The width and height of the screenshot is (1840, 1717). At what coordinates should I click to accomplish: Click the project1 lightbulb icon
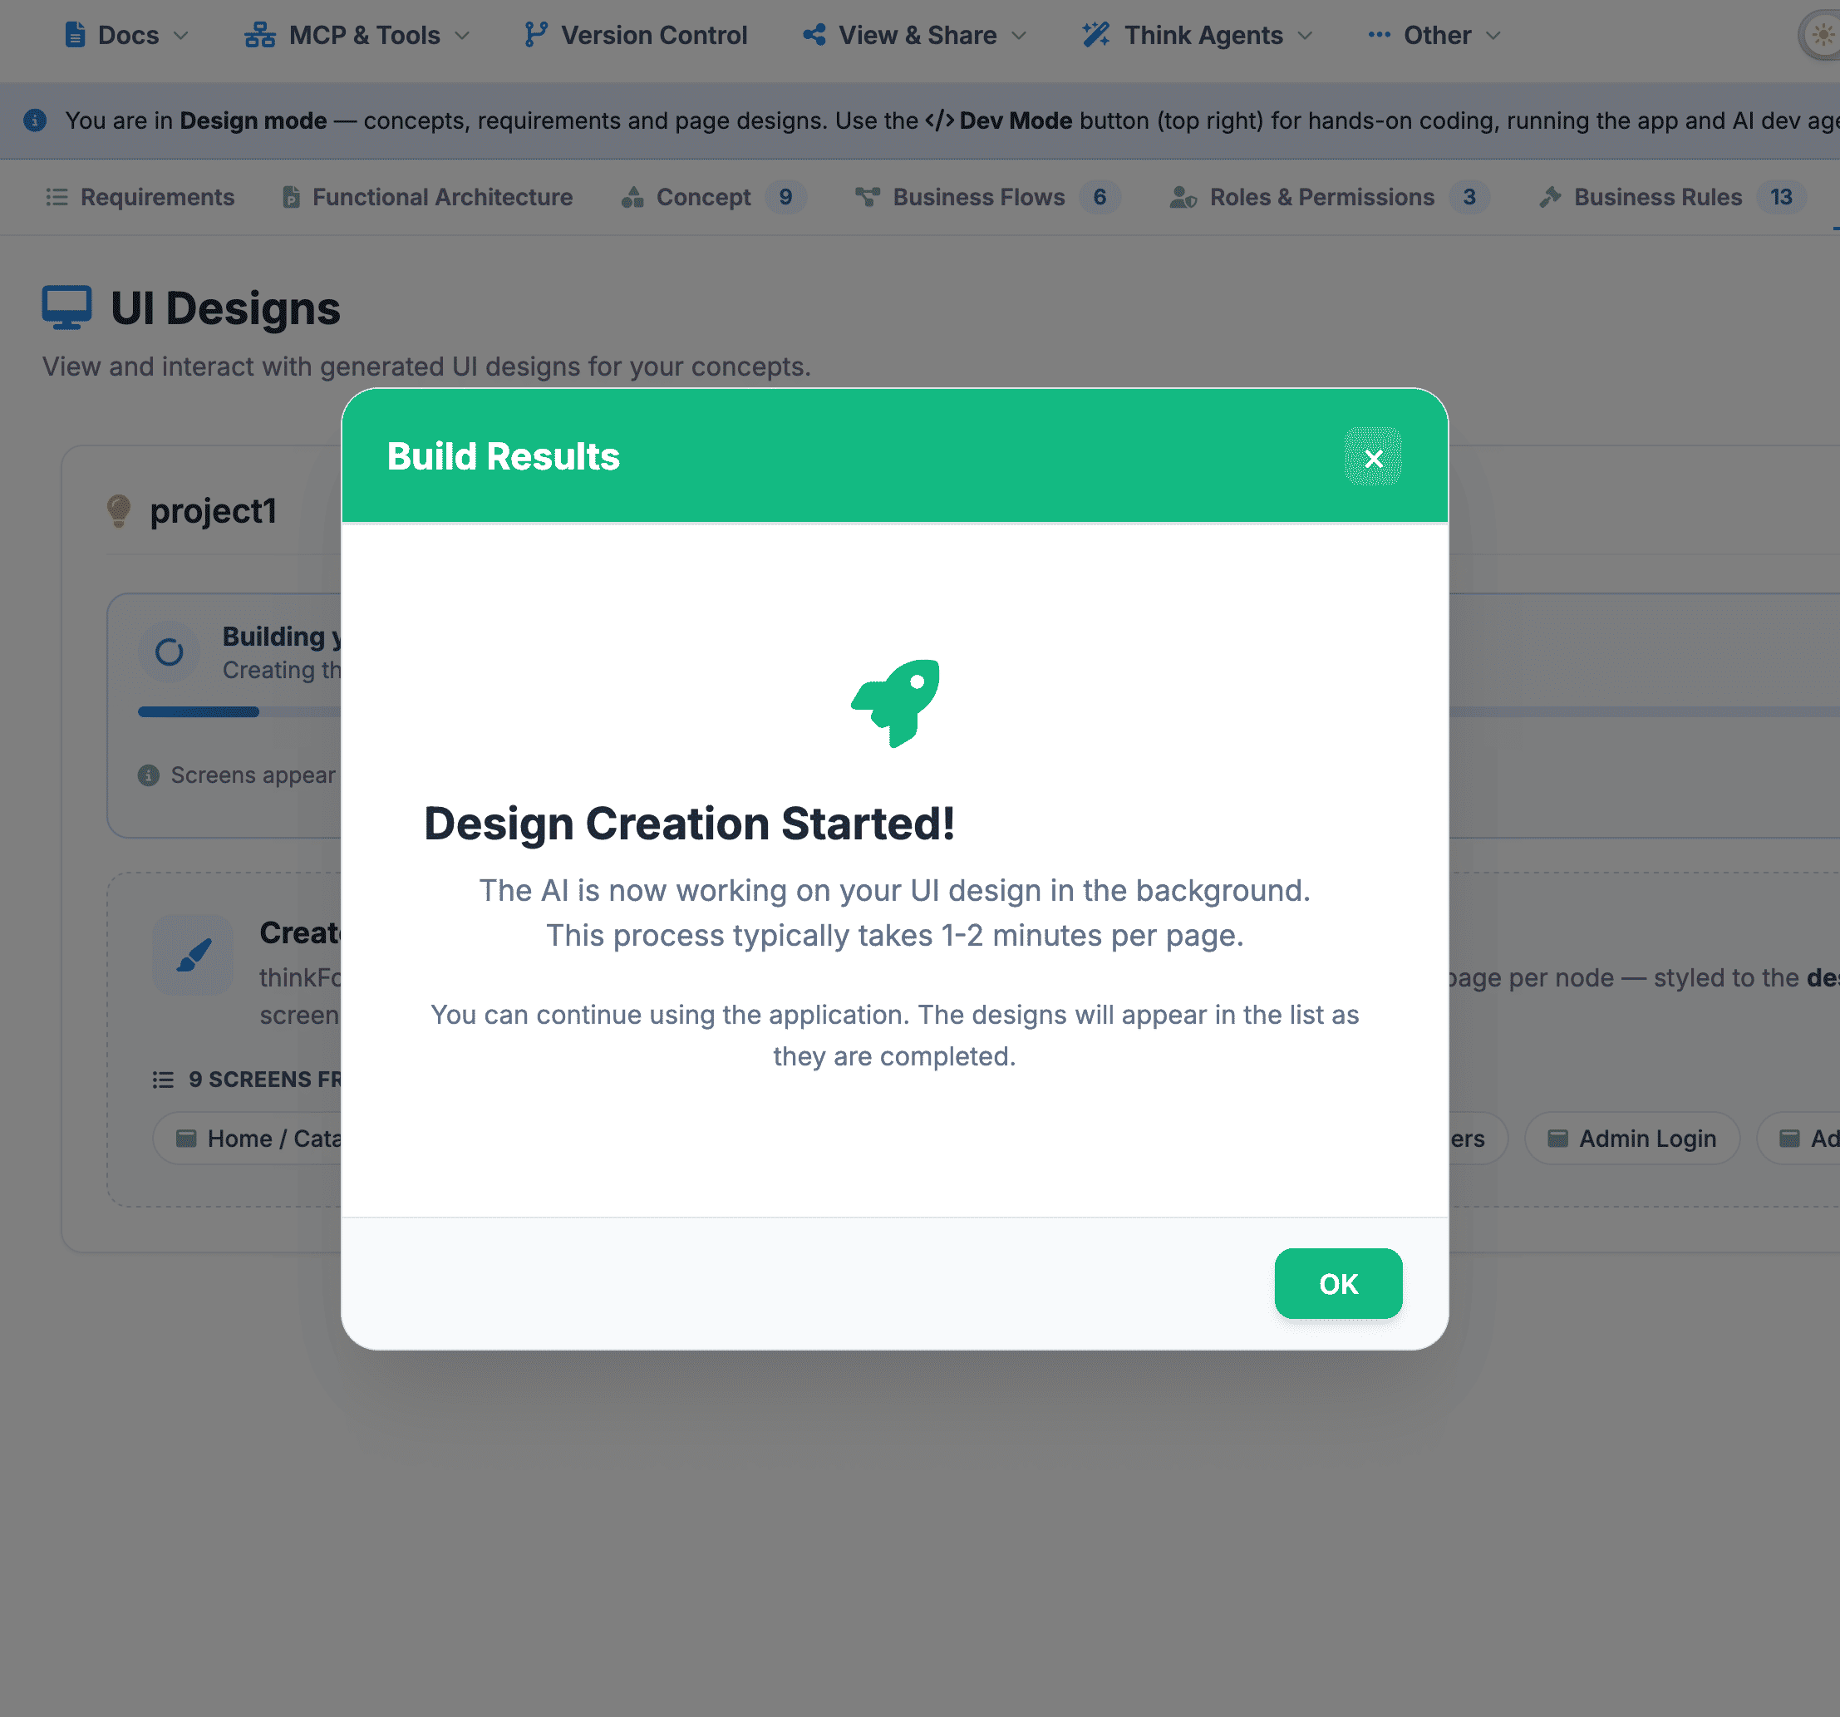(119, 511)
